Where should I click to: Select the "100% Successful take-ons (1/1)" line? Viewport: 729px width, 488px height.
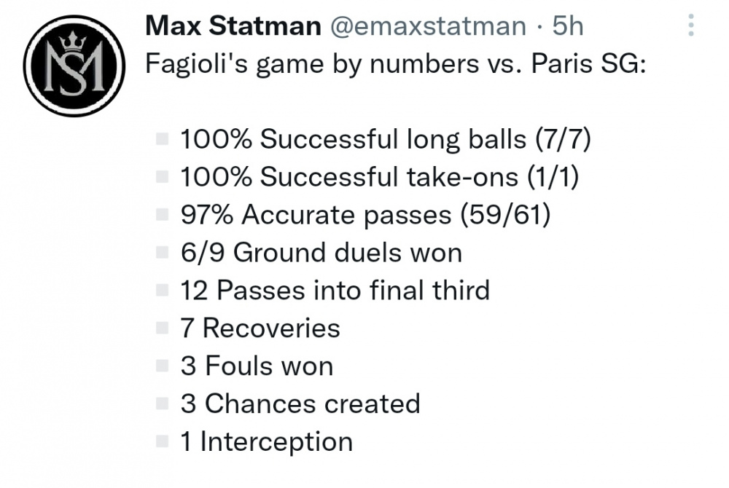point(379,177)
